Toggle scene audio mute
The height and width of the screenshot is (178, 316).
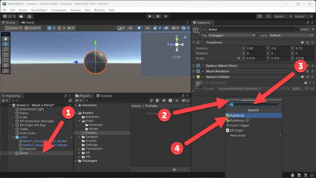pos(148,28)
